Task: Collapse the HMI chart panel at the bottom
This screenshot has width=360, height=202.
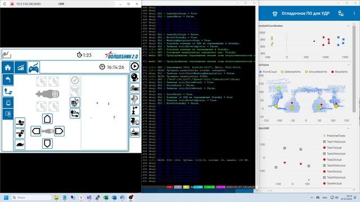Action: tap(348, 128)
